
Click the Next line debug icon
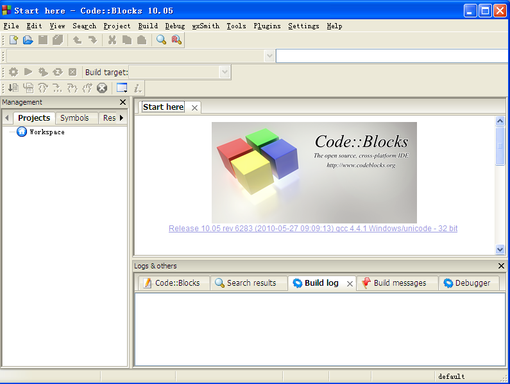click(43, 87)
